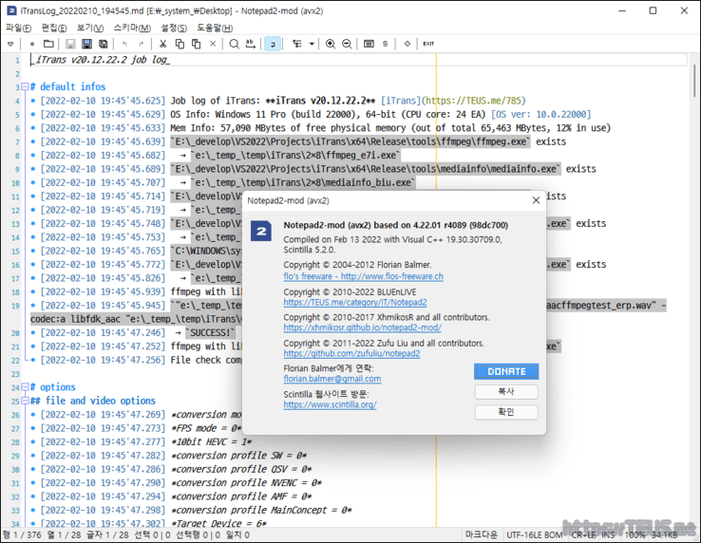The image size is (701, 543).
Task: Zoom in with the plus magnifier
Action: (331, 44)
